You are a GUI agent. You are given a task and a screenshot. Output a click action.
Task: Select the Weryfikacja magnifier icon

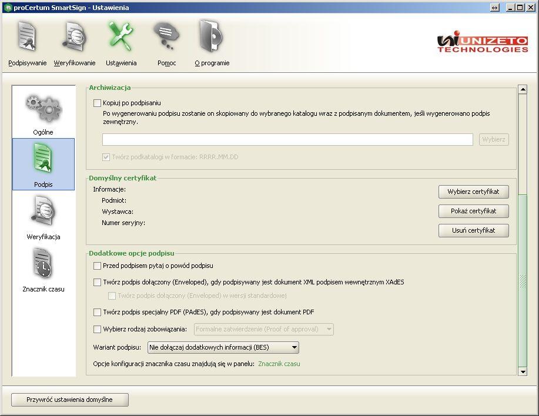pos(43,210)
